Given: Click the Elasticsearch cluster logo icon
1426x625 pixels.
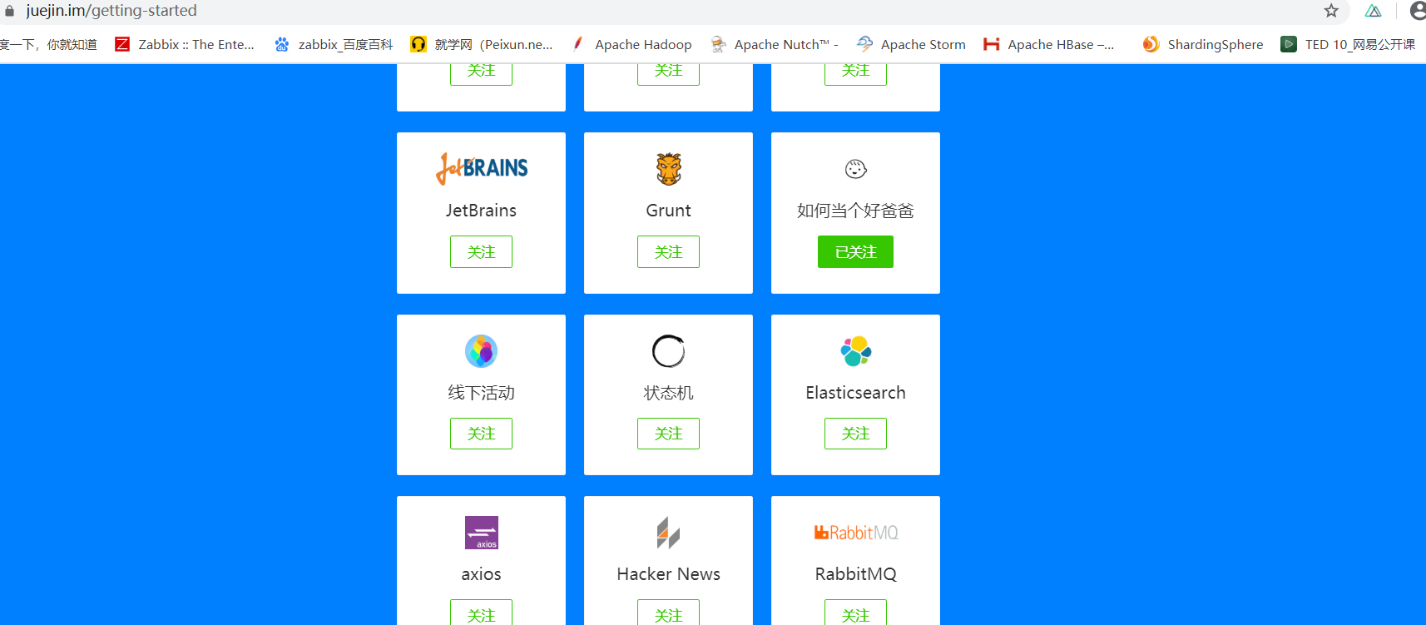Looking at the screenshot, I should click(x=856, y=351).
